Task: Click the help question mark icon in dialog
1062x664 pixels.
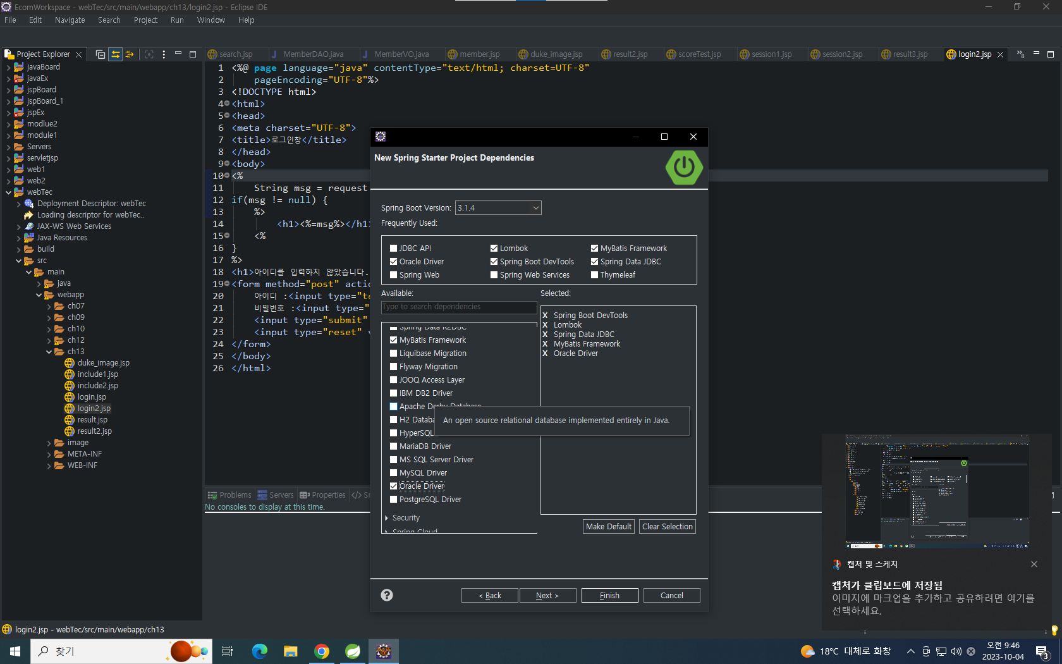Action: (x=387, y=595)
